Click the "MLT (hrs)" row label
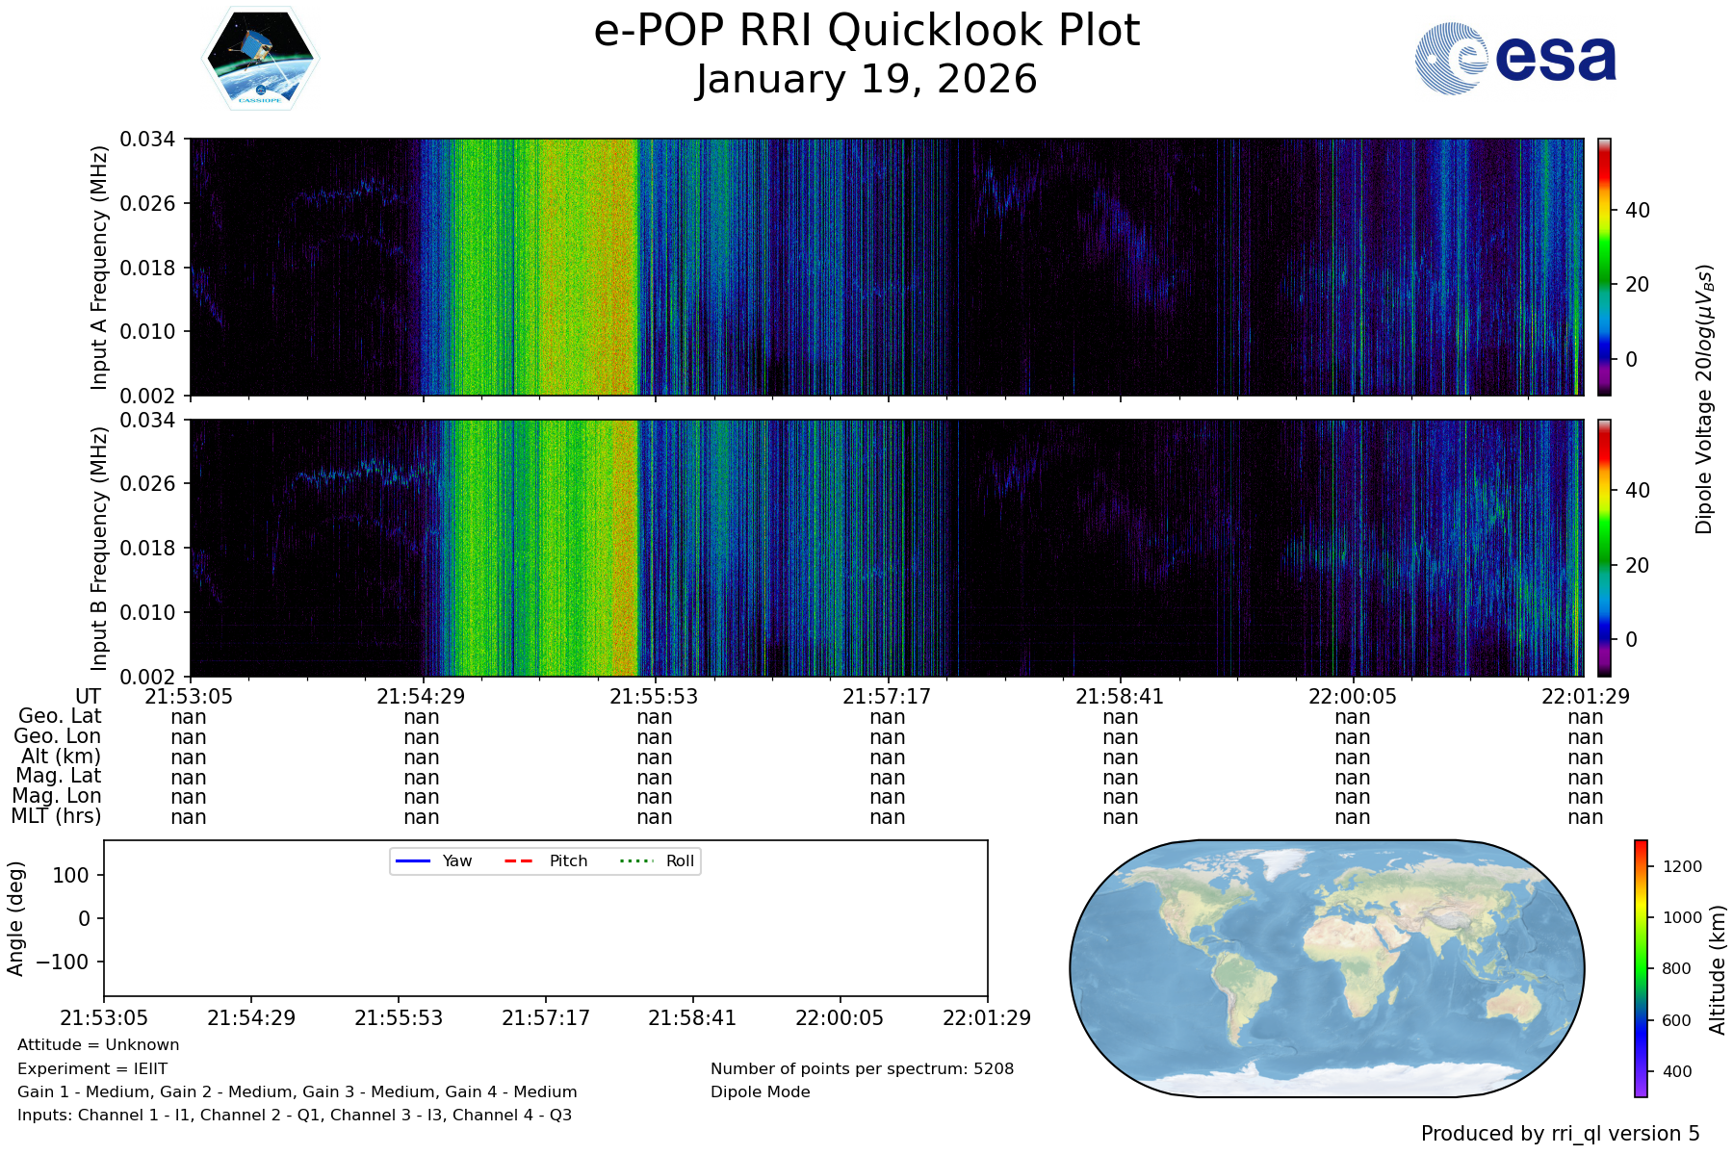The image size is (1733, 1155). click(x=56, y=816)
